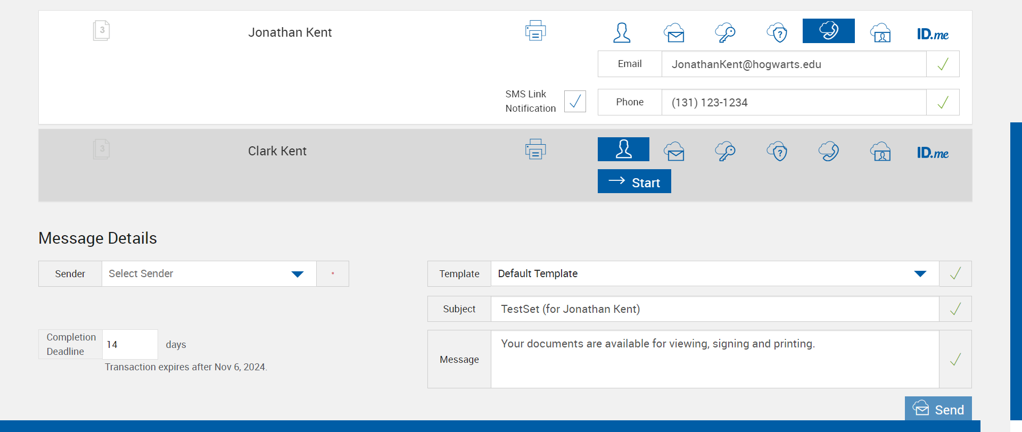The width and height of the screenshot is (1022, 432).
Task: Open the Select Sender dropdown
Action: [209, 274]
